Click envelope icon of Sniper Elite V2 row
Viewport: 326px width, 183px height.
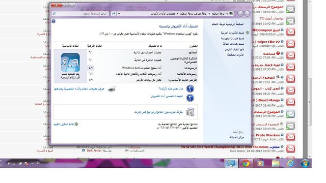pos(291,44)
